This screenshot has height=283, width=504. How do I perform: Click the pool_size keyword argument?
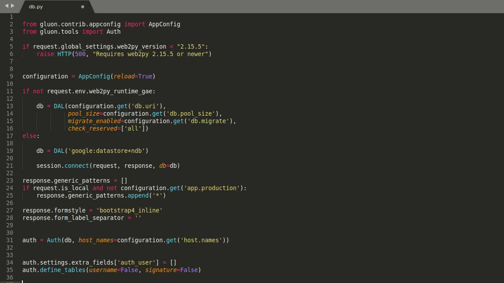84,113
